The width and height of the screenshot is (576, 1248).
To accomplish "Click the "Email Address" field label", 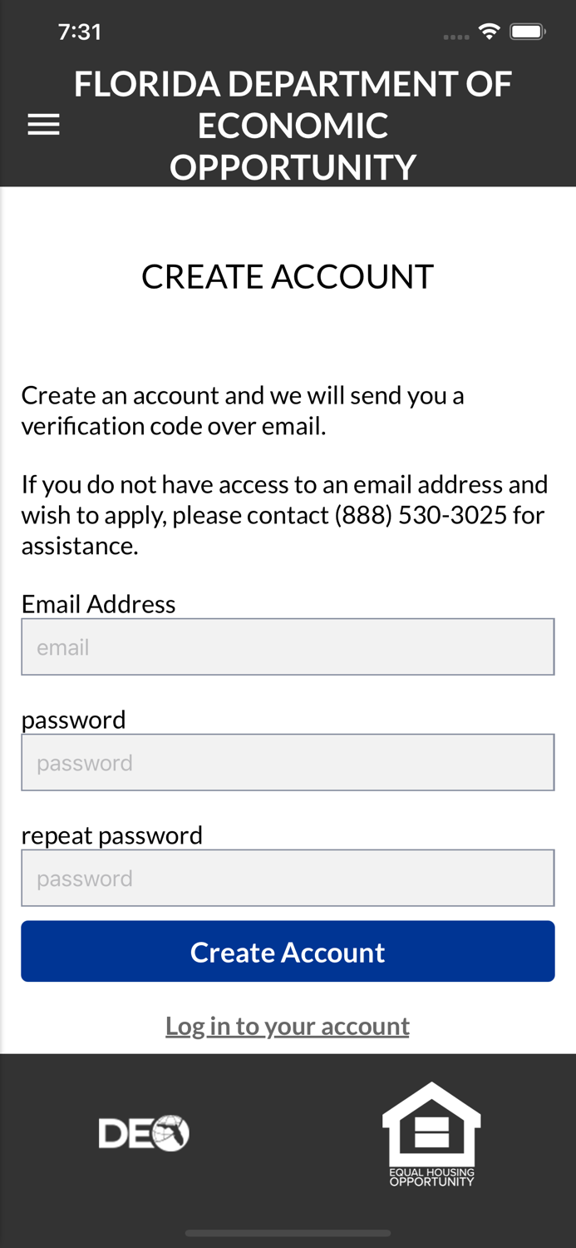I will point(98,603).
